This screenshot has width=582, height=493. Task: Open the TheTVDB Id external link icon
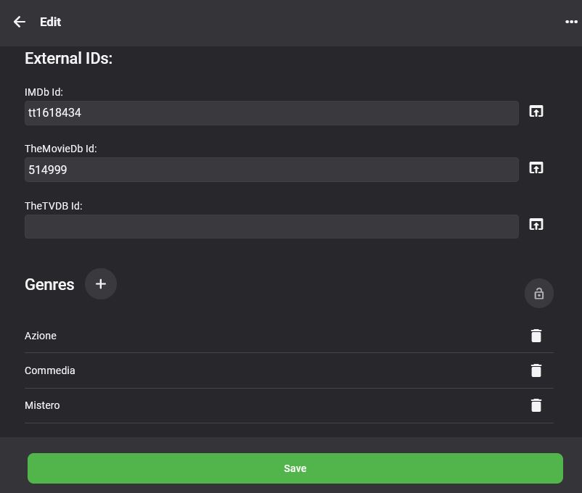(x=536, y=225)
